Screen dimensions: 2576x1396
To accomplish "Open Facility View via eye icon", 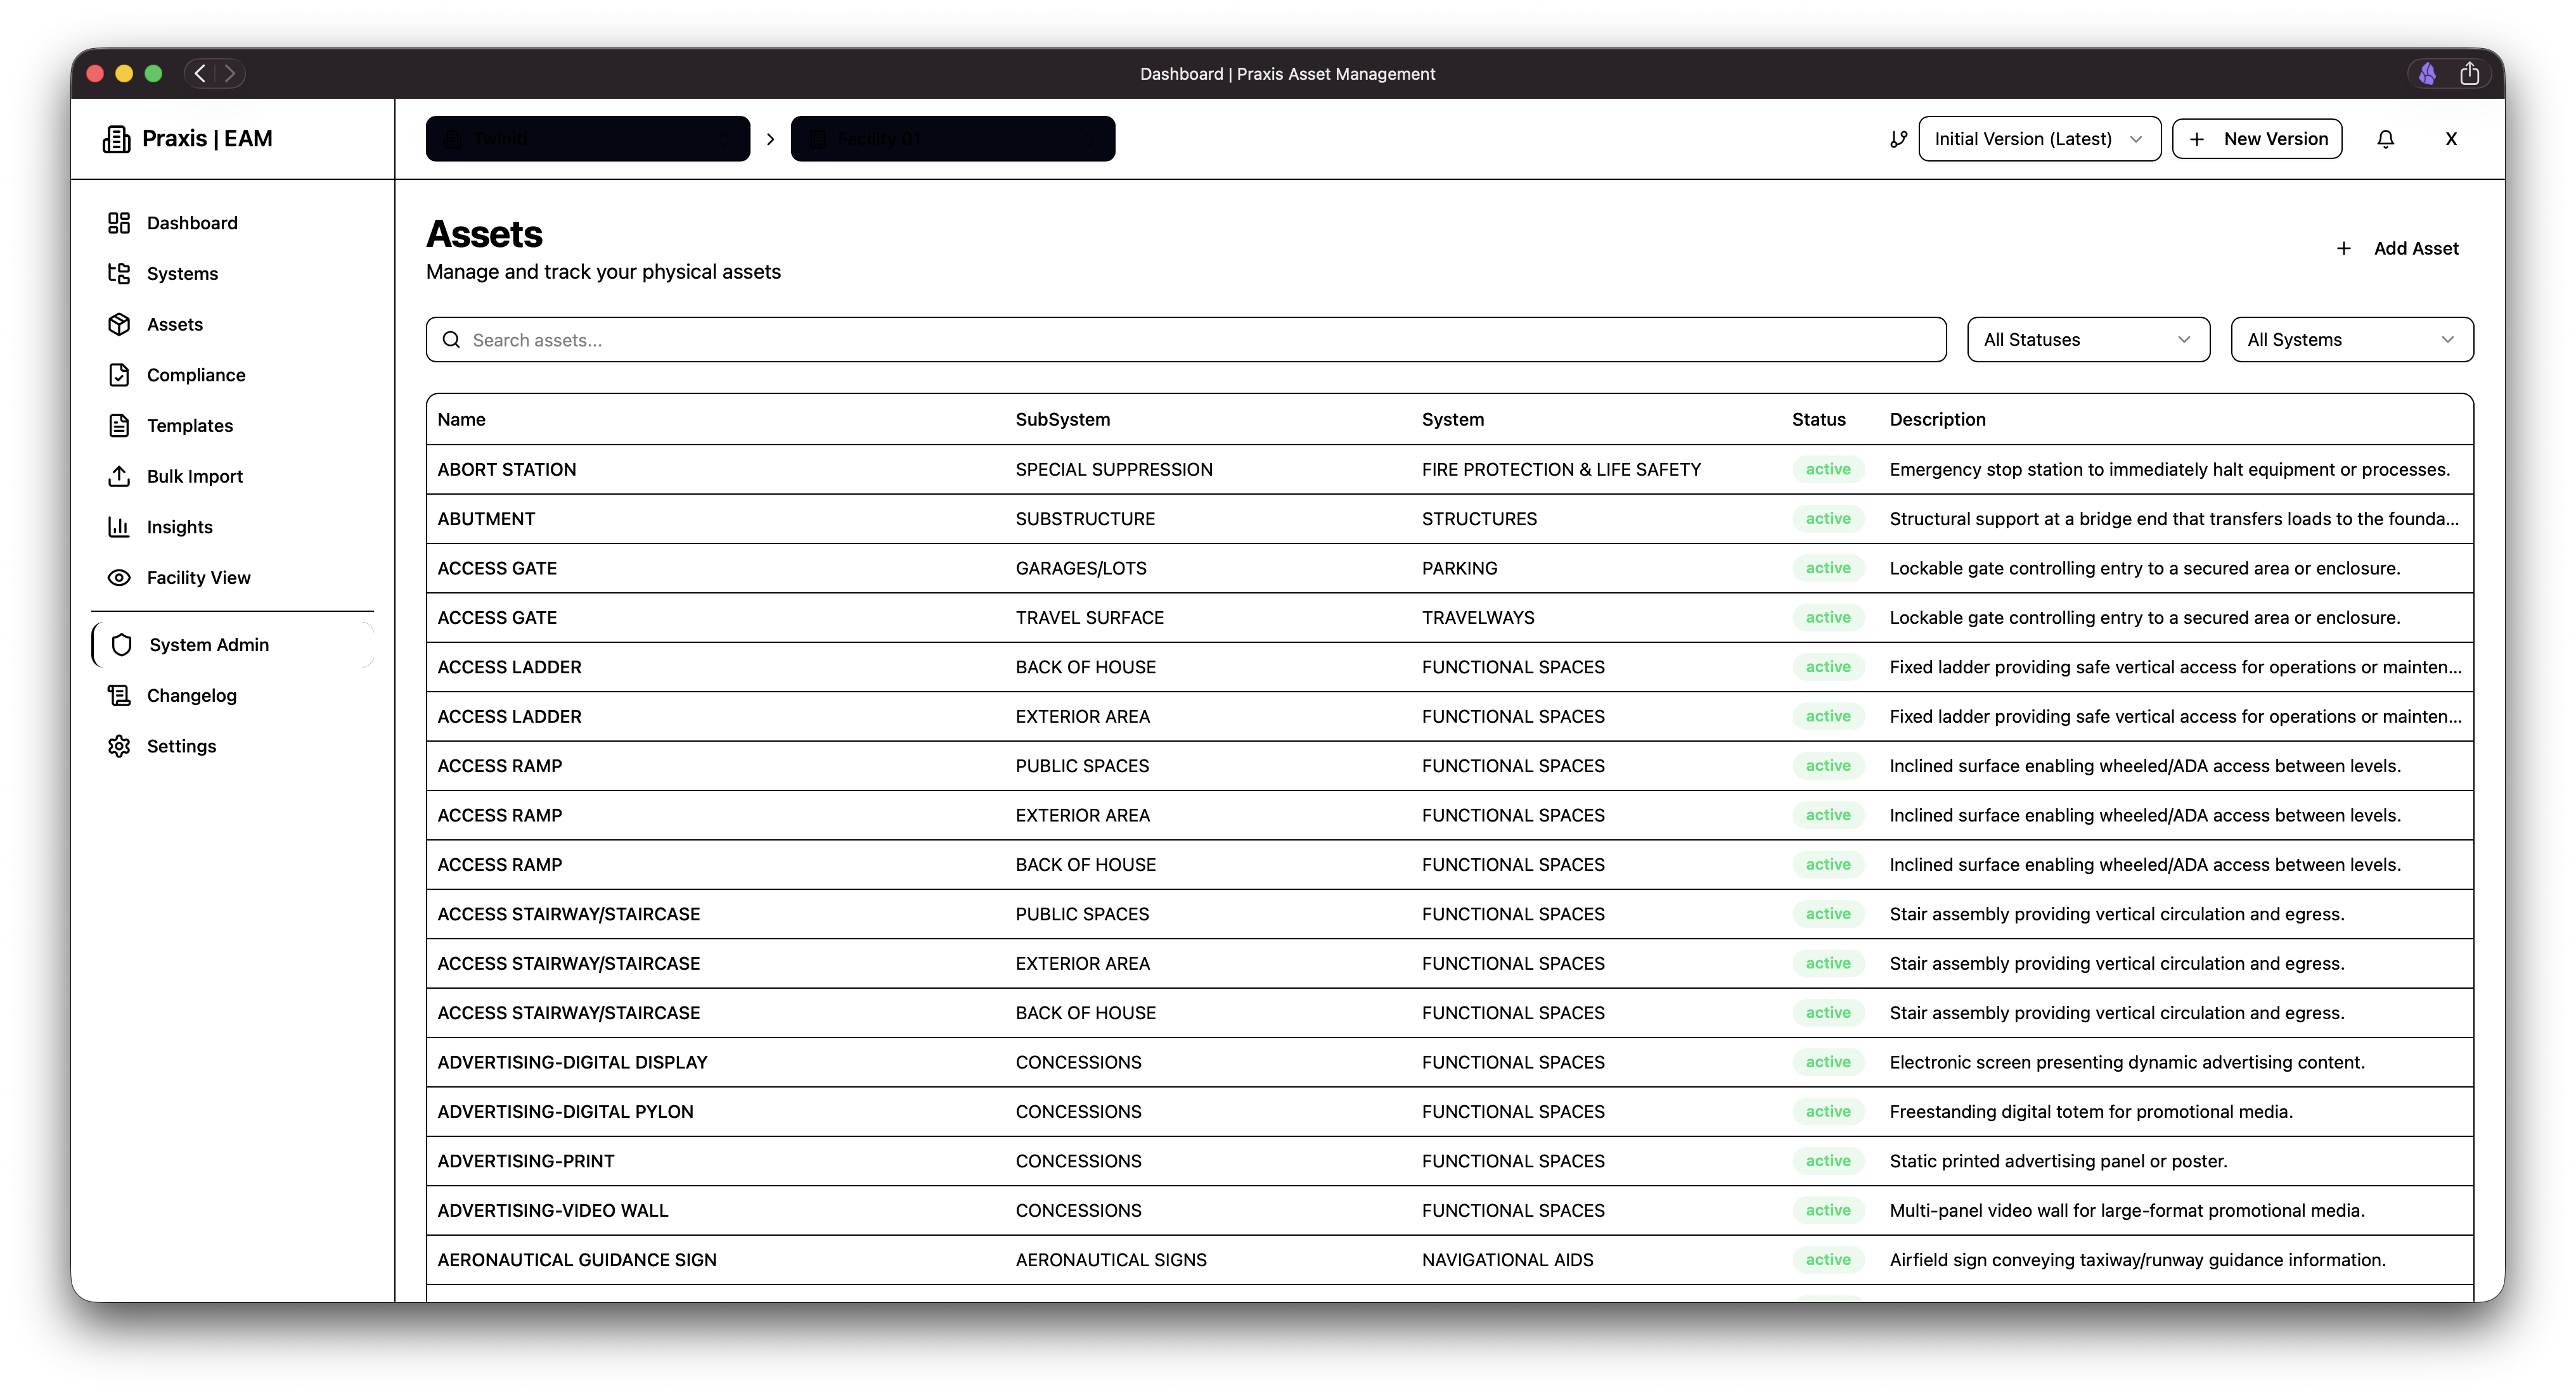I will pos(119,578).
